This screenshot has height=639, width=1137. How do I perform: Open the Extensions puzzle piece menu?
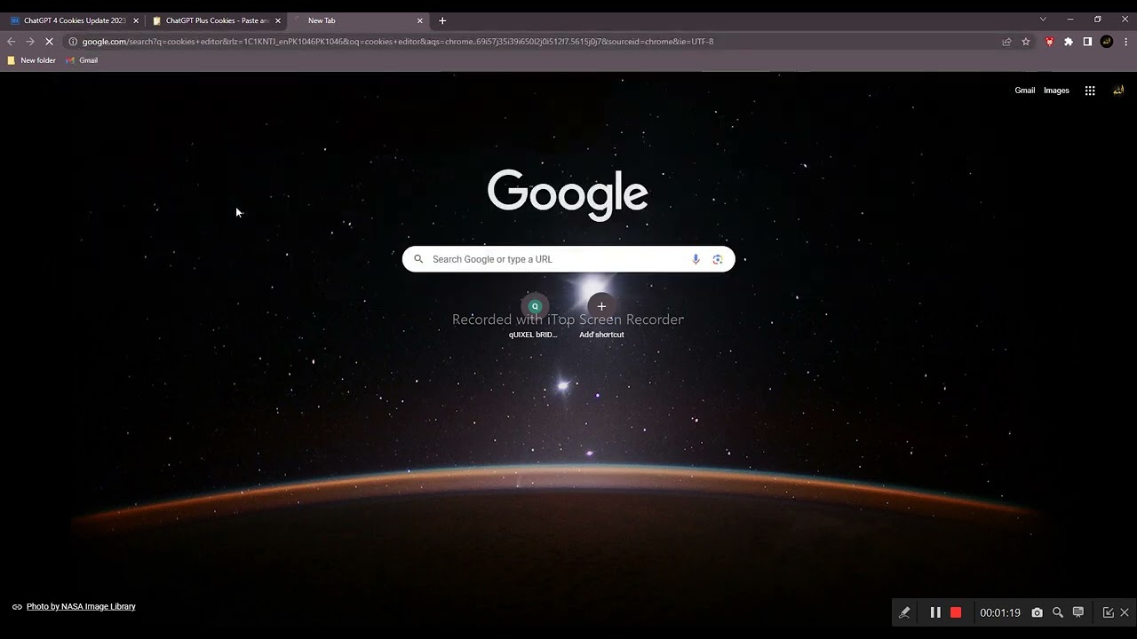pos(1069,42)
